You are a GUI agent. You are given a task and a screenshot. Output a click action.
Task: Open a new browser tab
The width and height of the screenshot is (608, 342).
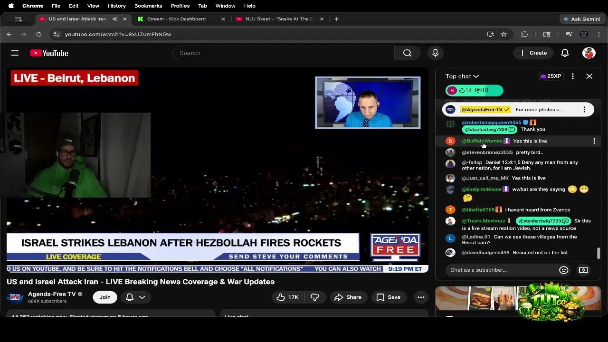(x=336, y=19)
